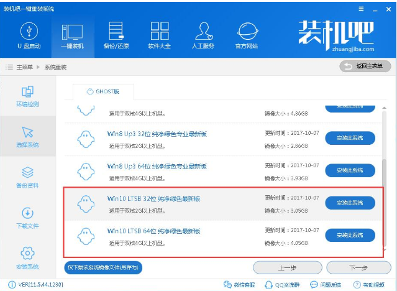
Task: Open the hamburger menu in title bar
Action: click(362, 9)
